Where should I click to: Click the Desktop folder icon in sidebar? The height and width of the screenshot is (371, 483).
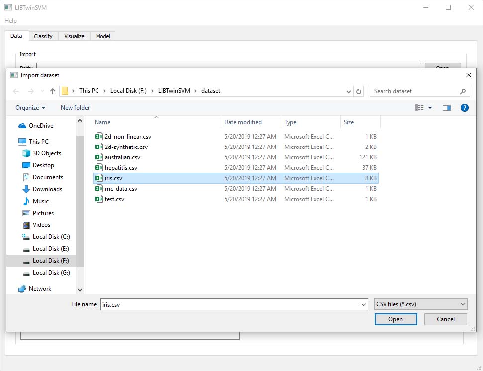tap(26, 165)
